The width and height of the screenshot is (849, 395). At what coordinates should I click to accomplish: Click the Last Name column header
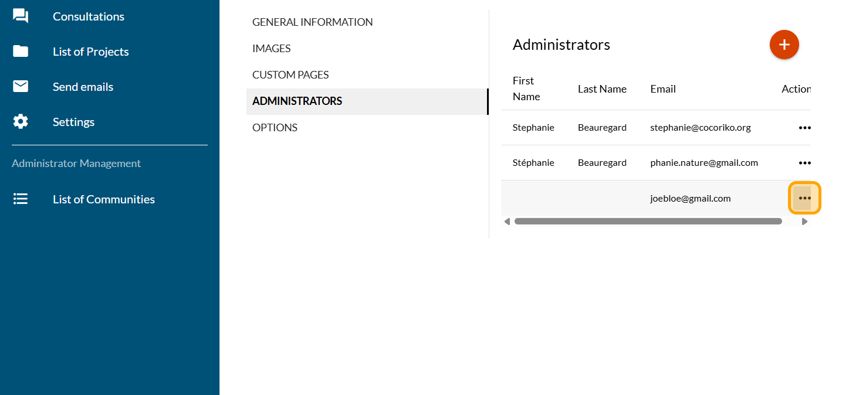(x=602, y=89)
